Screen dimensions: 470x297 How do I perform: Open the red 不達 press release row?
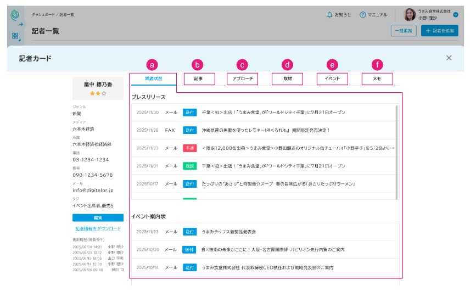click(x=265, y=148)
